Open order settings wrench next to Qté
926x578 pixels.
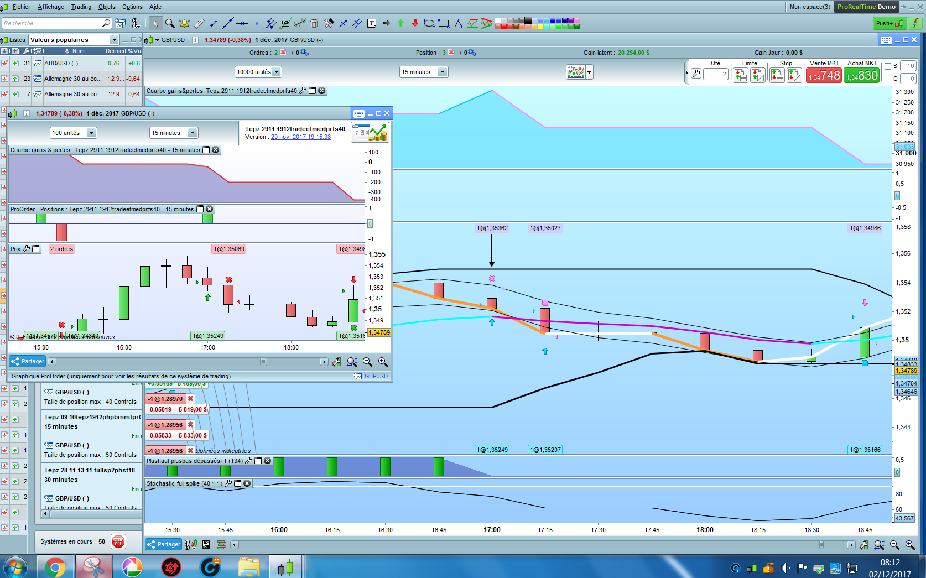point(696,74)
